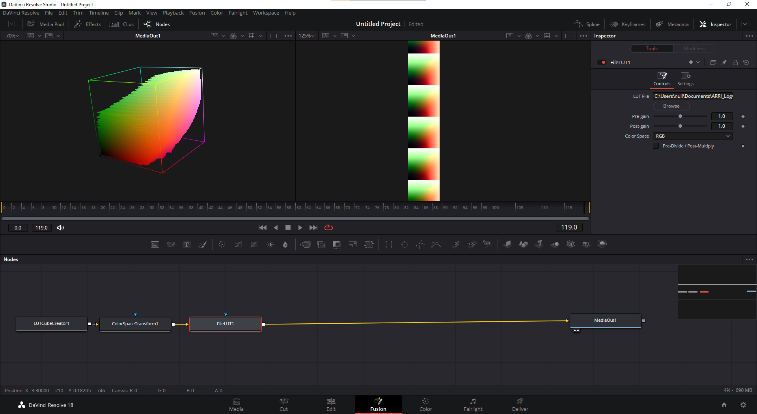Open the 125% viewer zoom dropdown

[x=306, y=36]
